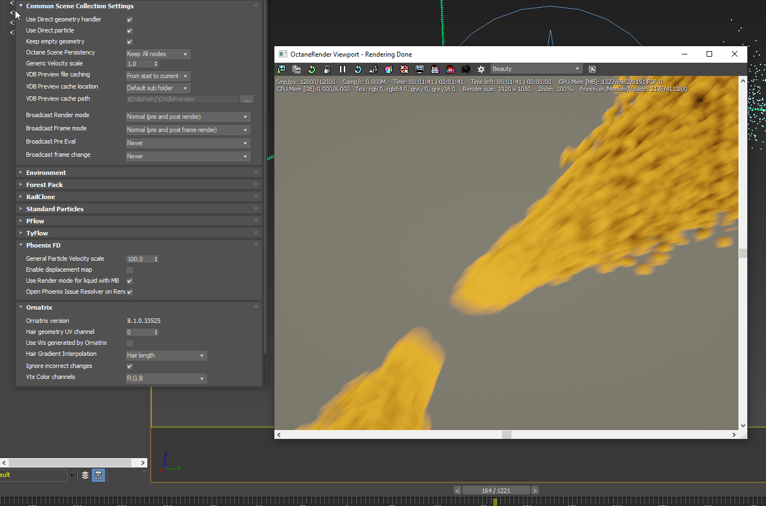Activate the AF auto focus picker

[x=373, y=69]
